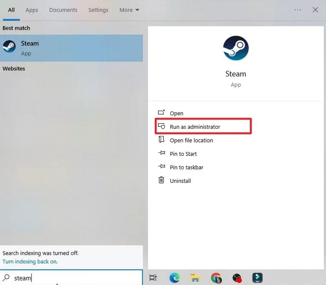326x285 pixels.
Task: Click the Turn indexing back on link
Action: coord(30,262)
